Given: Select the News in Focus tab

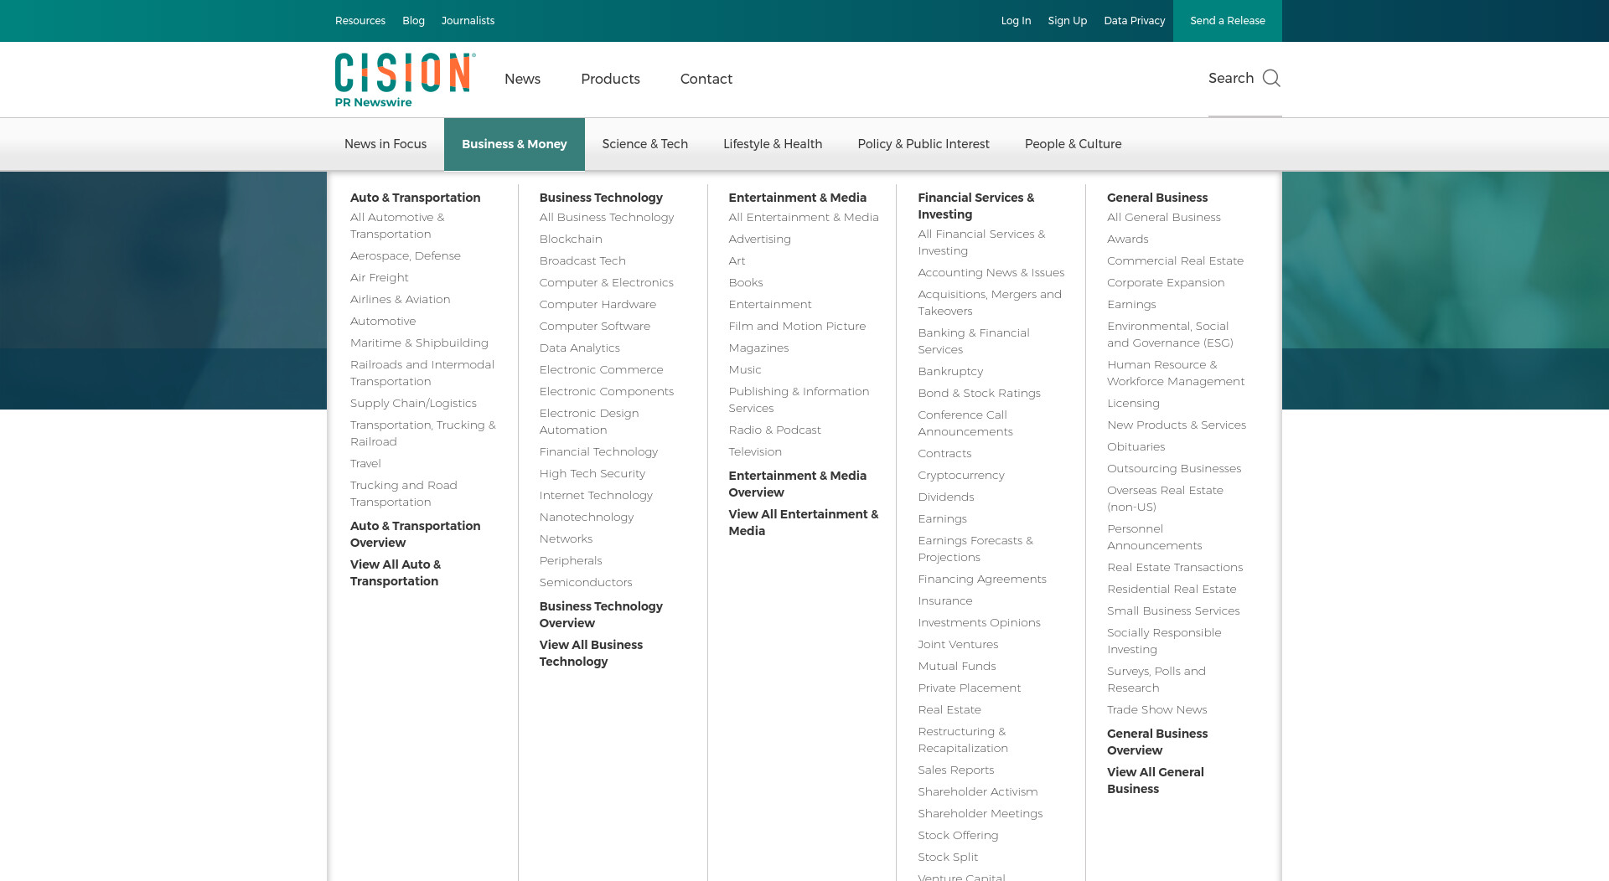Looking at the screenshot, I should (x=385, y=144).
